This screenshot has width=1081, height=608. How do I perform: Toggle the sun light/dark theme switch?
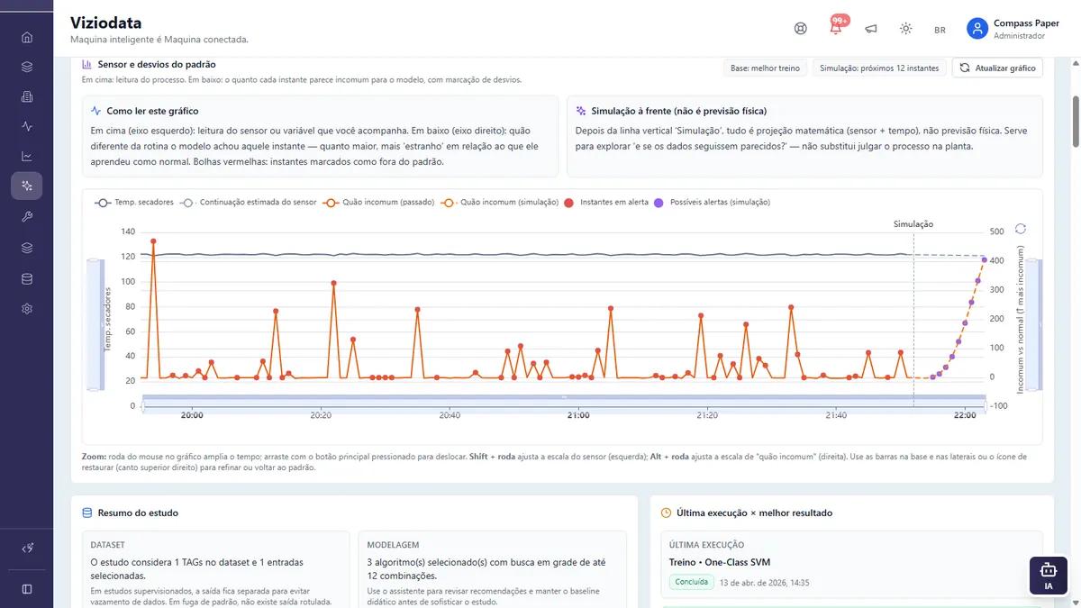tap(906, 28)
